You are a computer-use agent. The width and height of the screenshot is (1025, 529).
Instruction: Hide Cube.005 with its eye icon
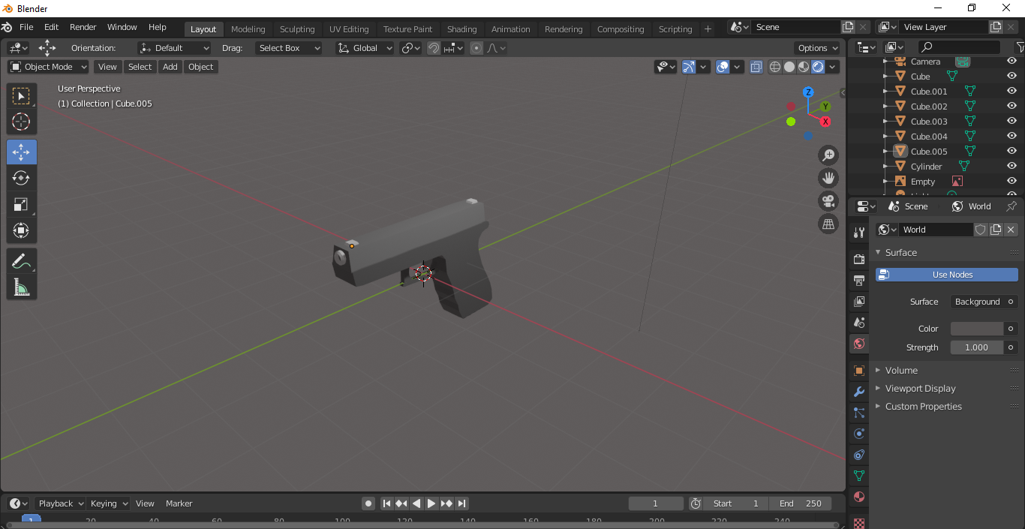(1011, 152)
